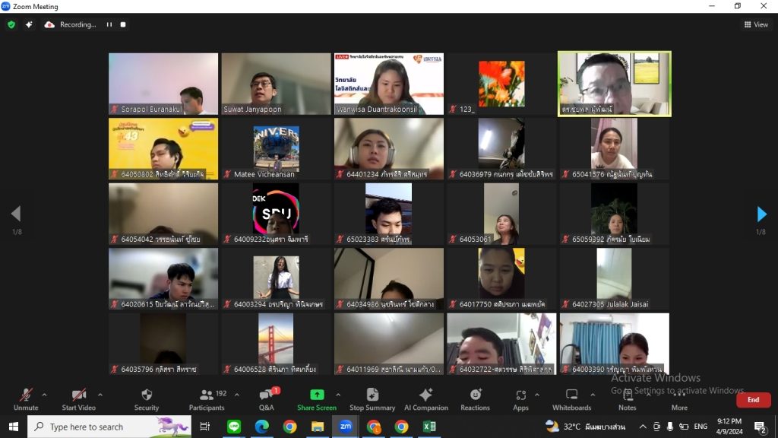Pause the cloud recording
This screenshot has height=438, width=778.
109,24
